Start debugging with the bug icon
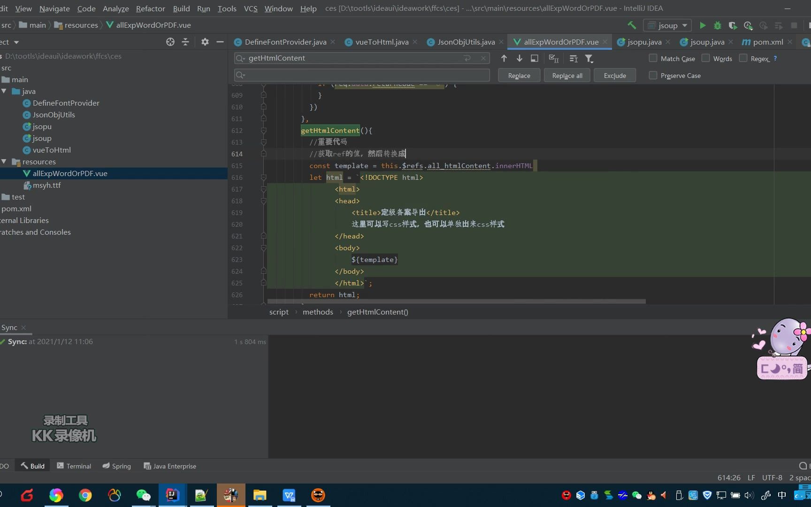The height and width of the screenshot is (507, 811). tap(718, 25)
